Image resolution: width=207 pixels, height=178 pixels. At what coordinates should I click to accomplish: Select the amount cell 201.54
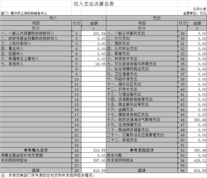point(94,33)
